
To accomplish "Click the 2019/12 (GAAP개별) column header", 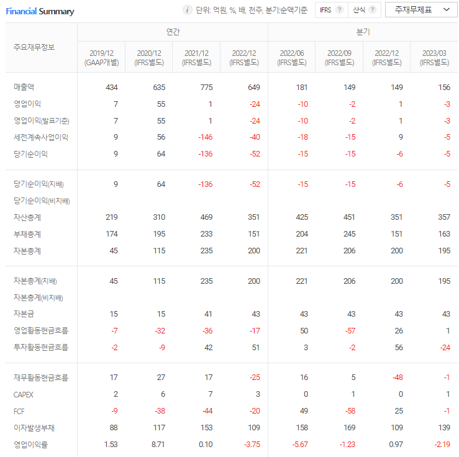I will (101, 58).
